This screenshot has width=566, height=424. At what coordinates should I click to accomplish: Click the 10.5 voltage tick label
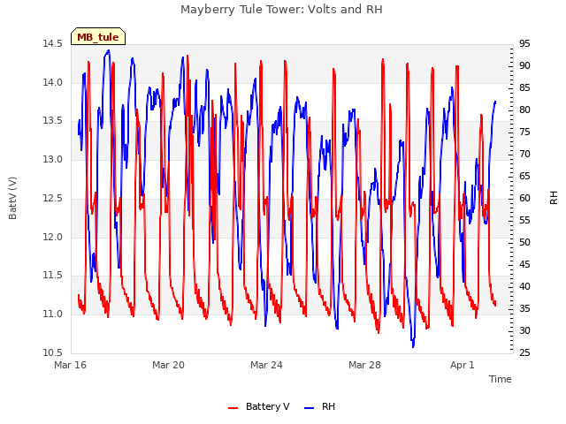(53, 352)
